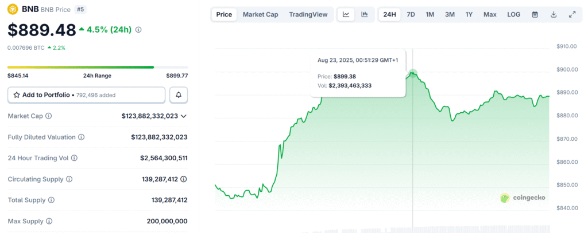Switch to candlestick chart icon
The height and width of the screenshot is (233, 588).
(364, 14)
